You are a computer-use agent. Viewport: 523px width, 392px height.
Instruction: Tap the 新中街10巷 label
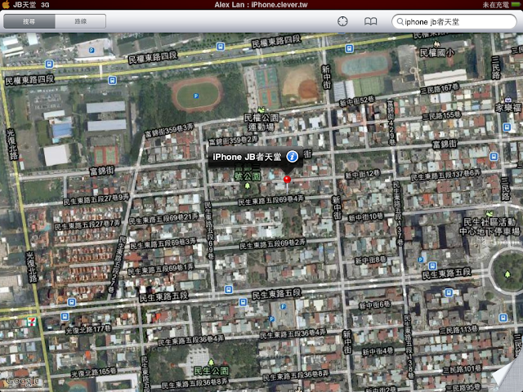365,217
